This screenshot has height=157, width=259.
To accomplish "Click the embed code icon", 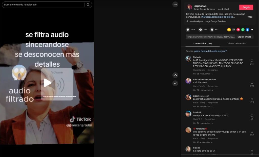I will pyautogui.click(x=234, y=30).
